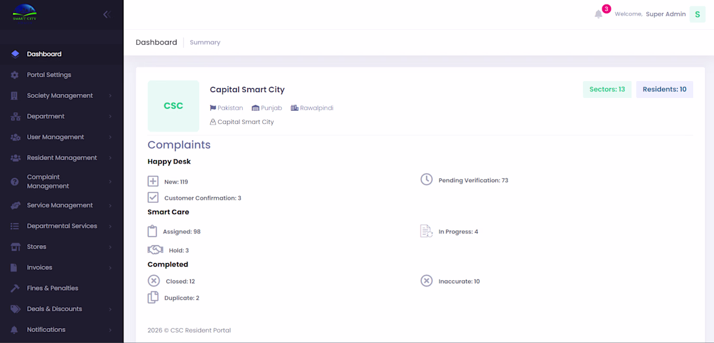Click the Hold handshake icon
Viewport: 714px width, 343px height.
(155, 250)
